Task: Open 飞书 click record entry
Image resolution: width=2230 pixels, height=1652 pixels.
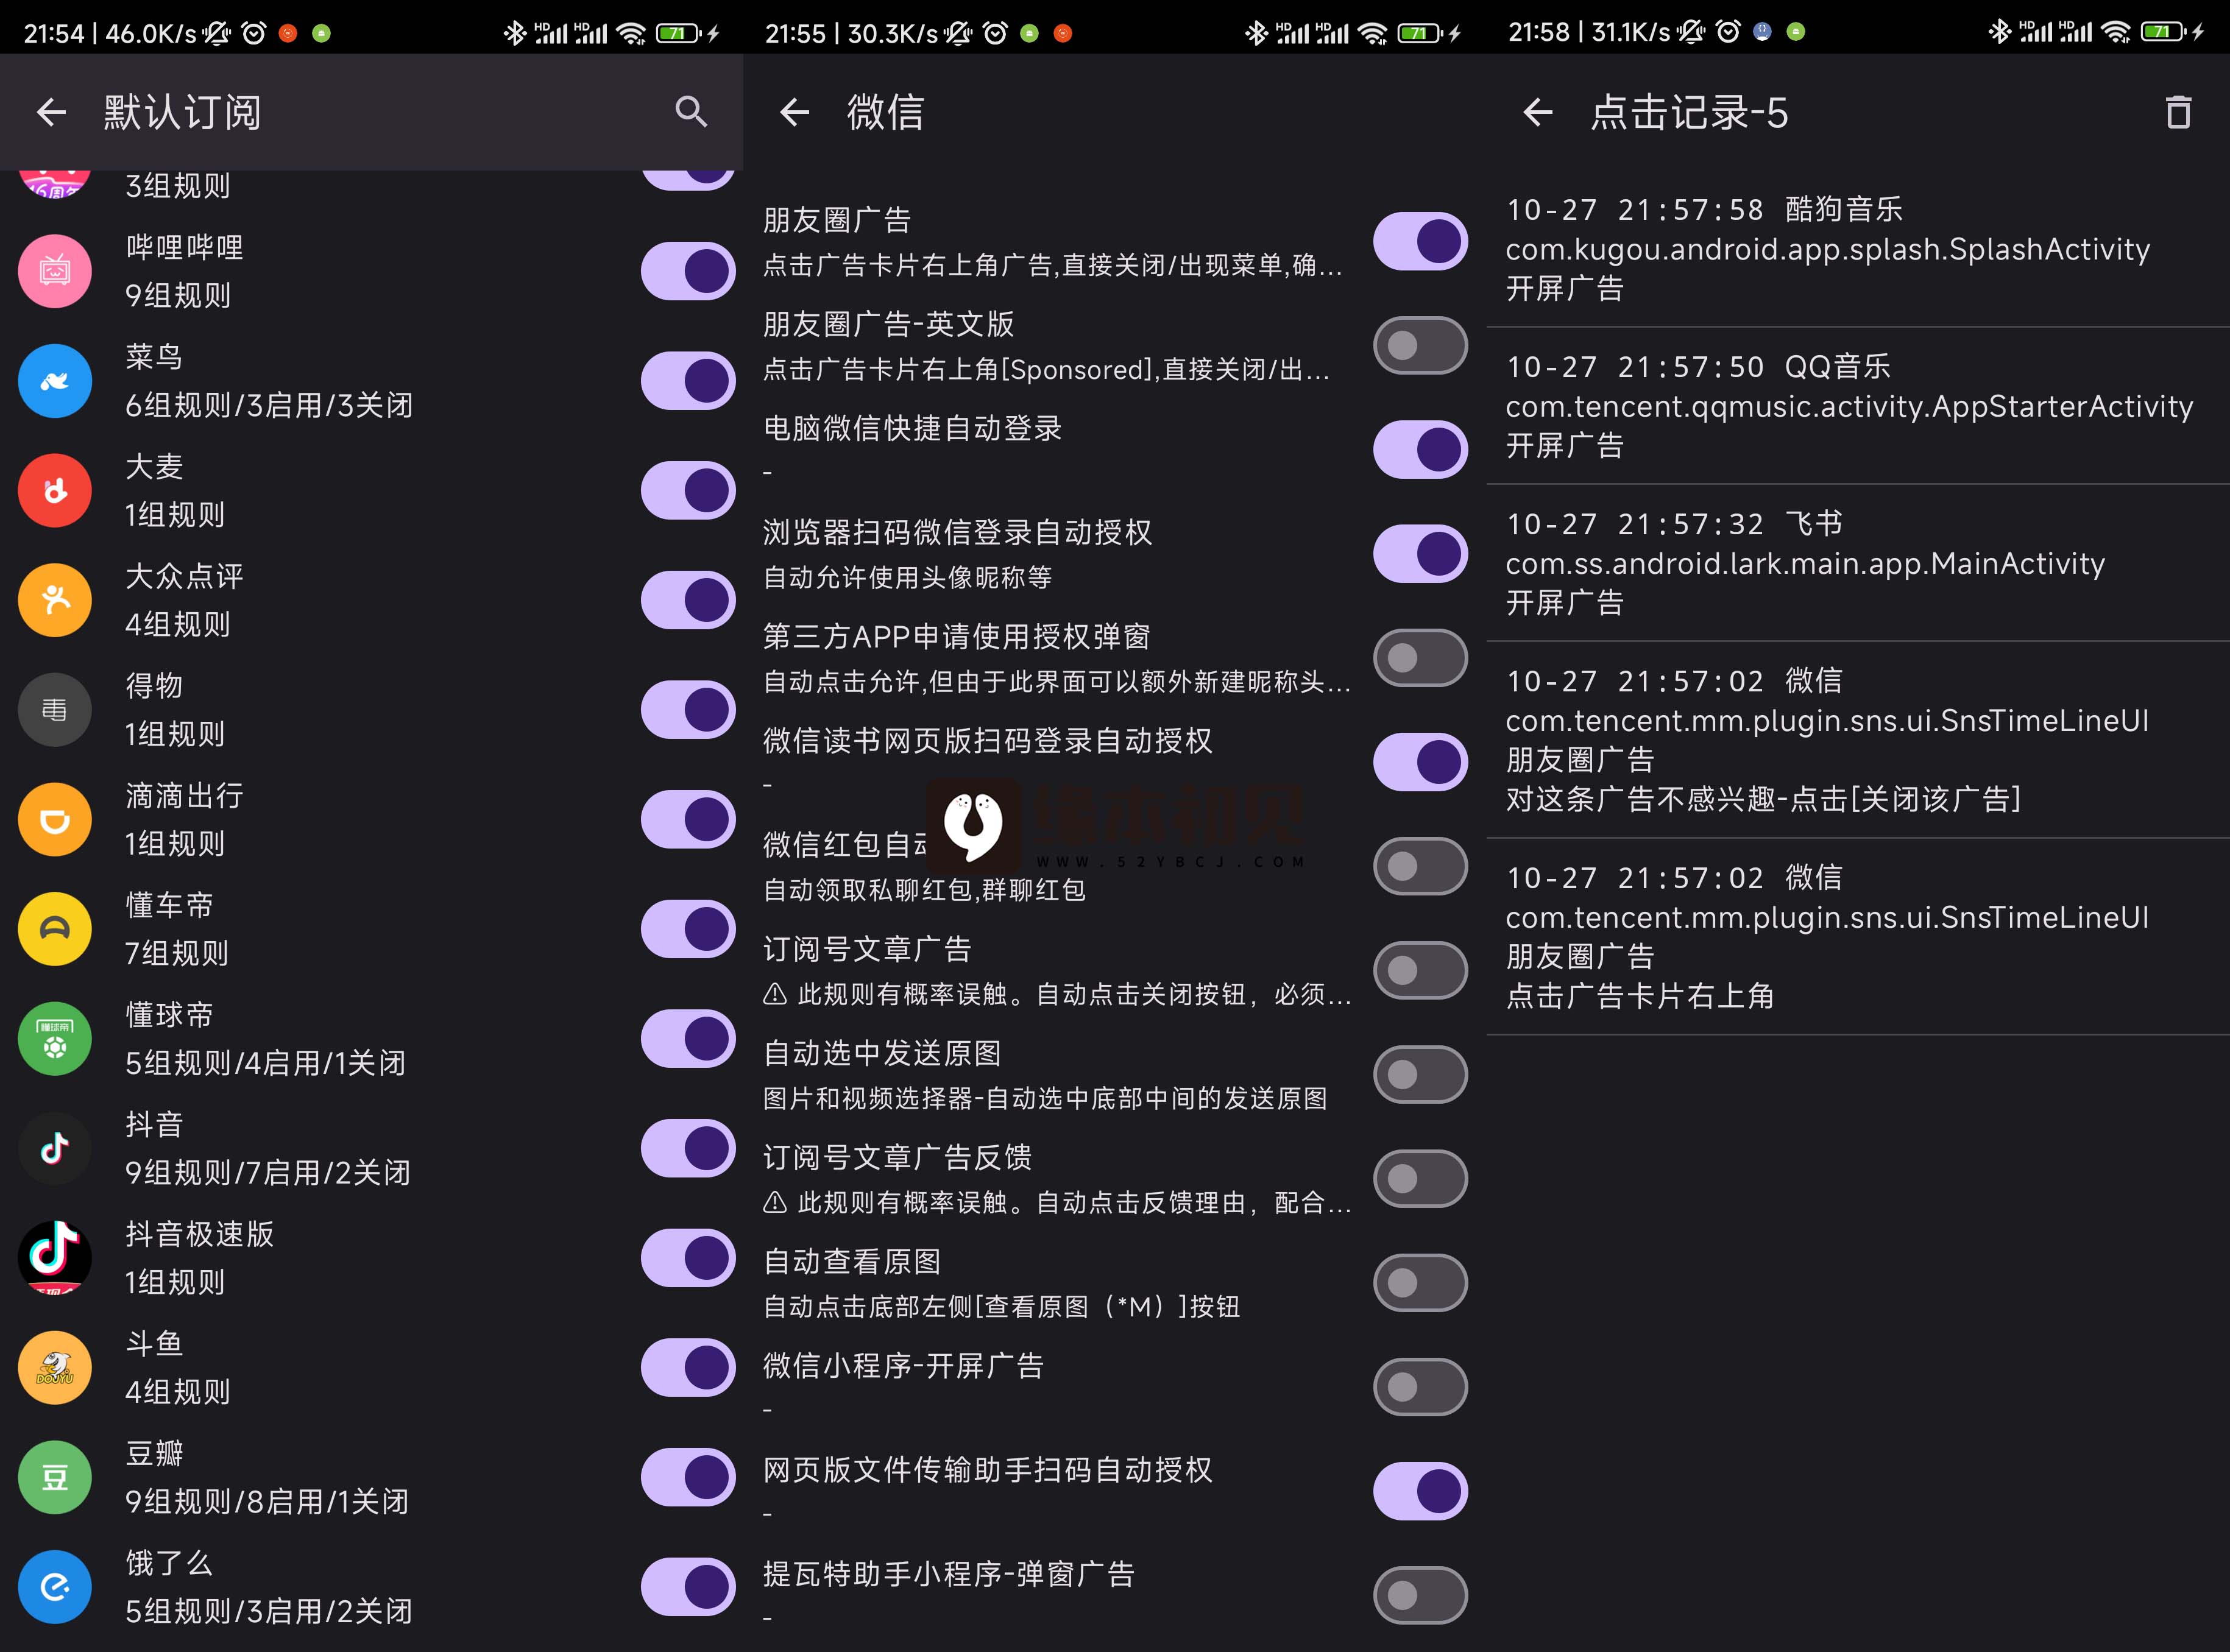Action: tap(1858, 563)
